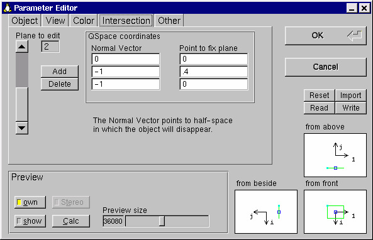373x240 pixels.
Task: Toggle the 'show' preview checkbox
Action: point(30,221)
